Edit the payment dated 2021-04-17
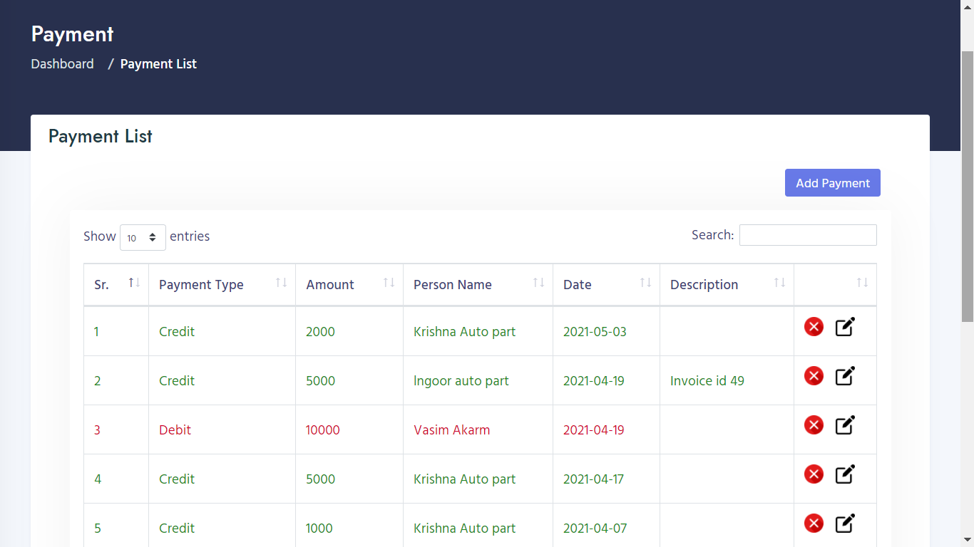Screen dimensions: 974x547 click(x=845, y=474)
